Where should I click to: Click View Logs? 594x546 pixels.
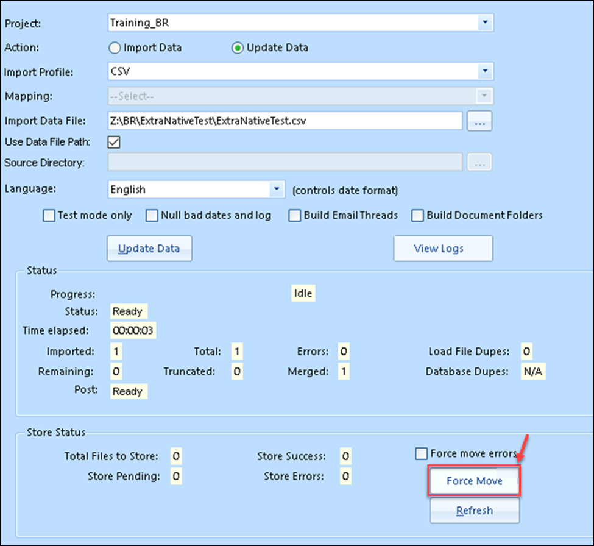coord(443,248)
